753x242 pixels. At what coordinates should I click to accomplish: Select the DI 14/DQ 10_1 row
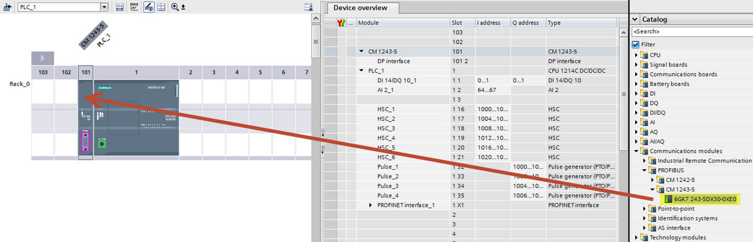pos(471,80)
